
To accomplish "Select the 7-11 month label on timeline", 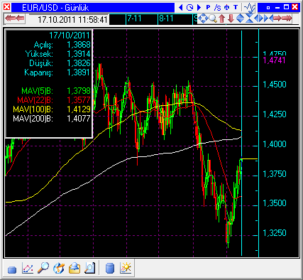I will (x=134, y=18).
